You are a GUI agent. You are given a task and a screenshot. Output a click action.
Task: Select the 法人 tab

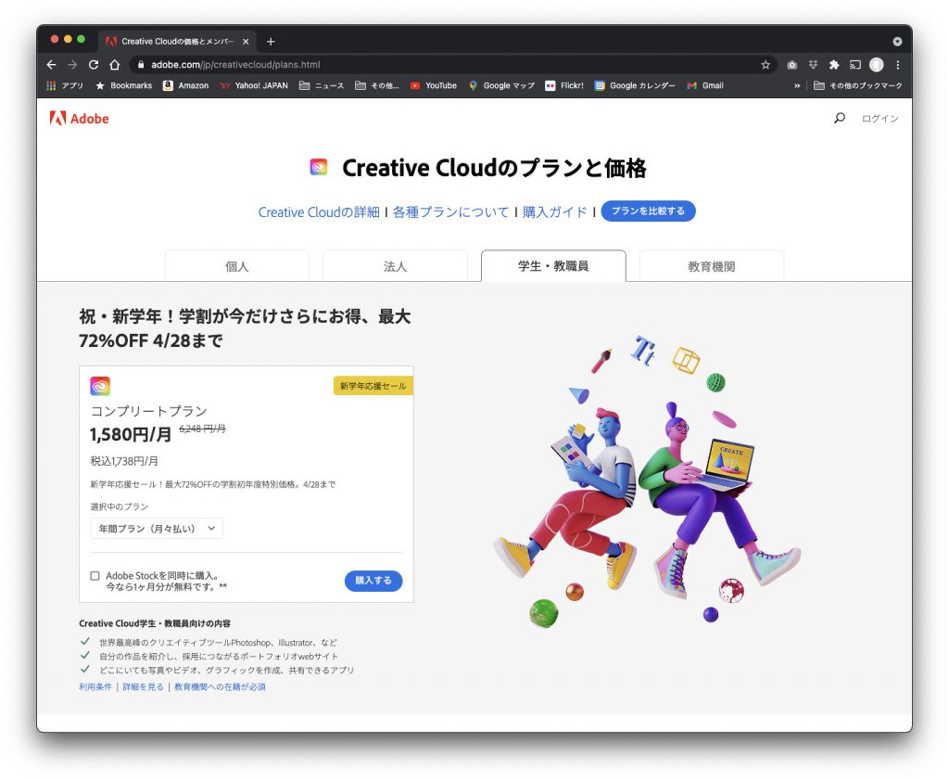coord(395,266)
